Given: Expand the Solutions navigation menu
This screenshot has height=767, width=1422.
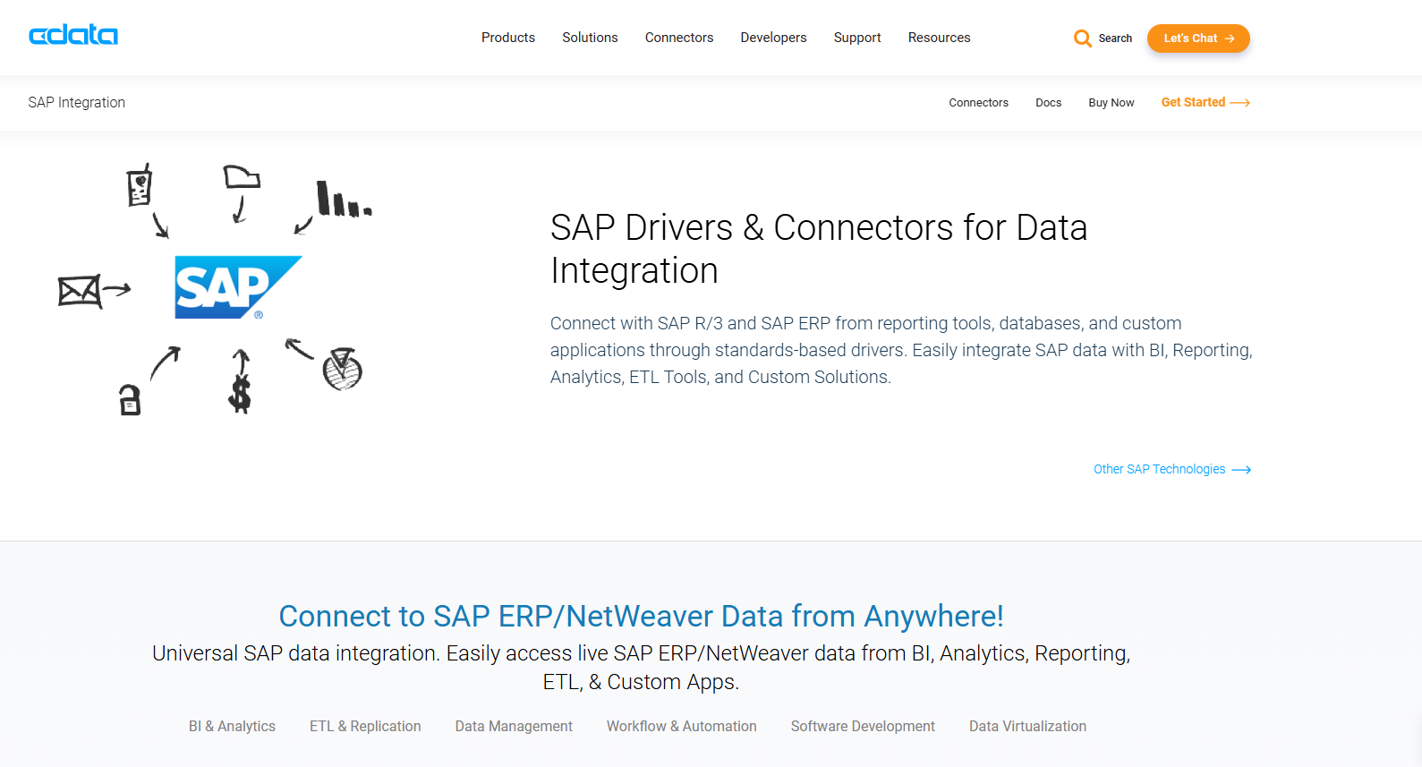Looking at the screenshot, I should pos(590,38).
